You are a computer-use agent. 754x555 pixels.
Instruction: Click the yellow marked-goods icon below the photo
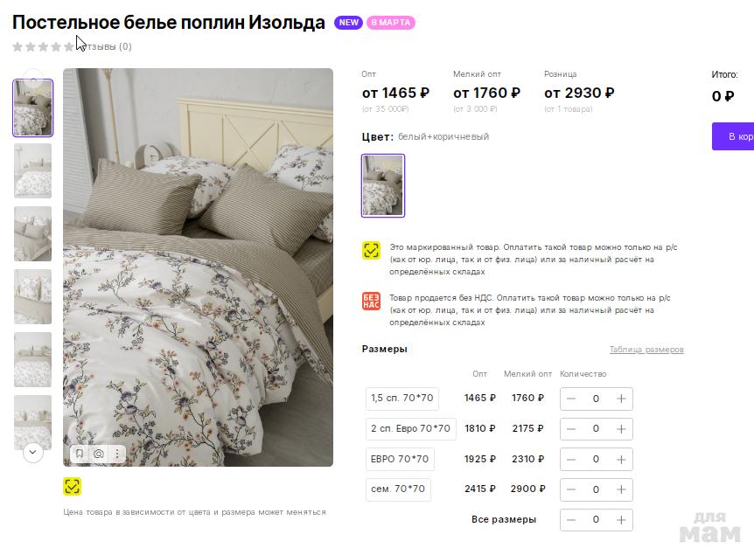click(x=72, y=486)
